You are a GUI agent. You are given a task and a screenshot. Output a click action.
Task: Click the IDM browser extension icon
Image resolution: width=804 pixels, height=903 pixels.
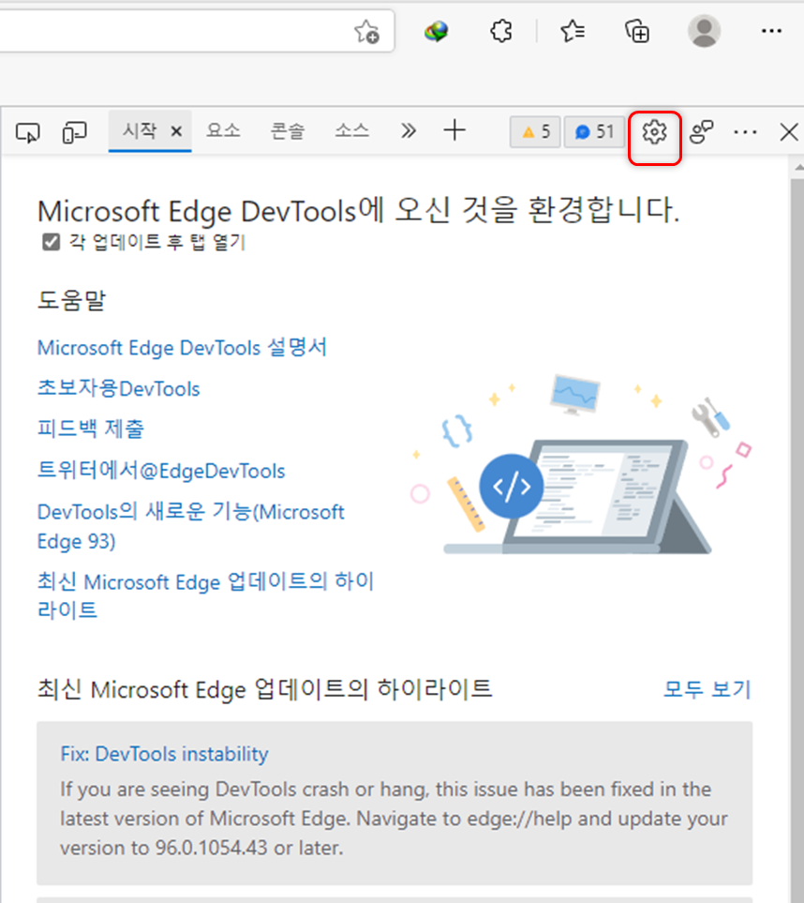coord(437,31)
